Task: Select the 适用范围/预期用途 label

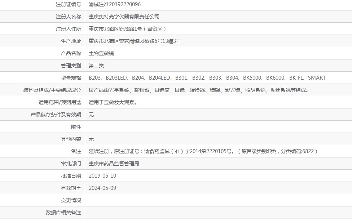Action: 60,103
